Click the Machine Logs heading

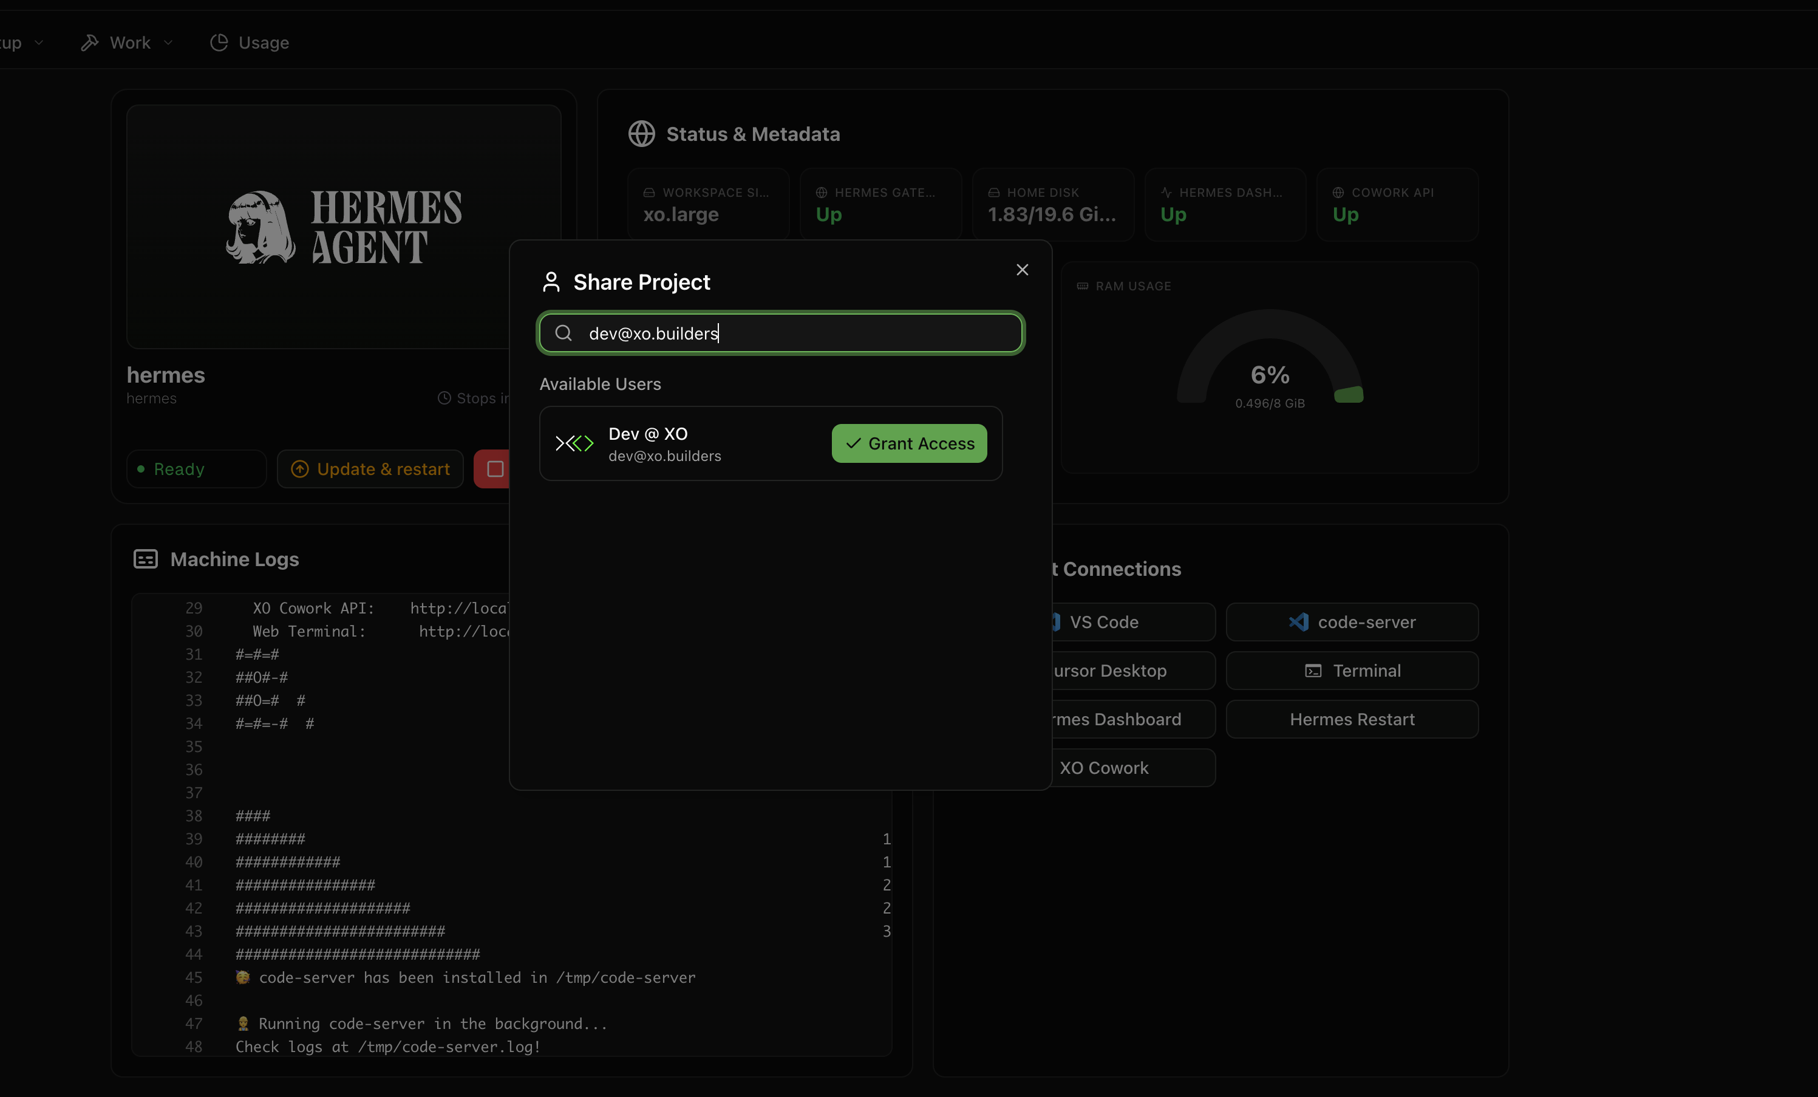coord(234,559)
